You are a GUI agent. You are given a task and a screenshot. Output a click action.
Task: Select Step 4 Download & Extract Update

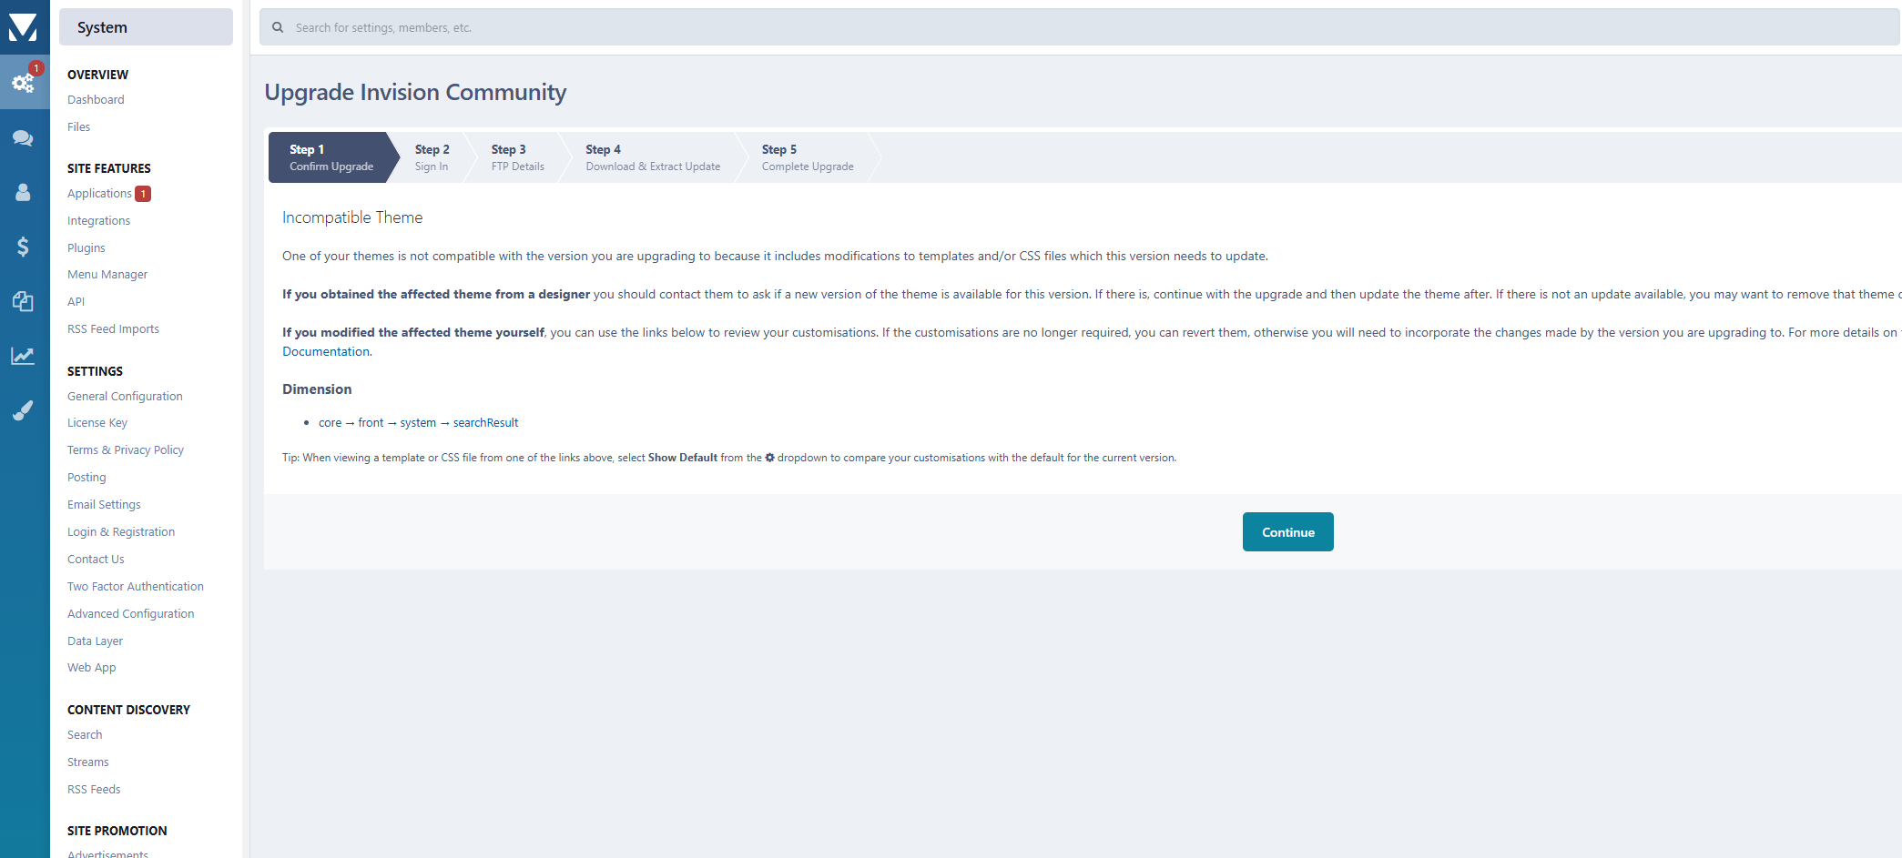click(652, 157)
